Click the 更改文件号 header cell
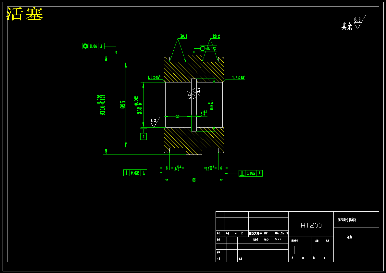This screenshot has height=273, width=386. click(x=255, y=233)
